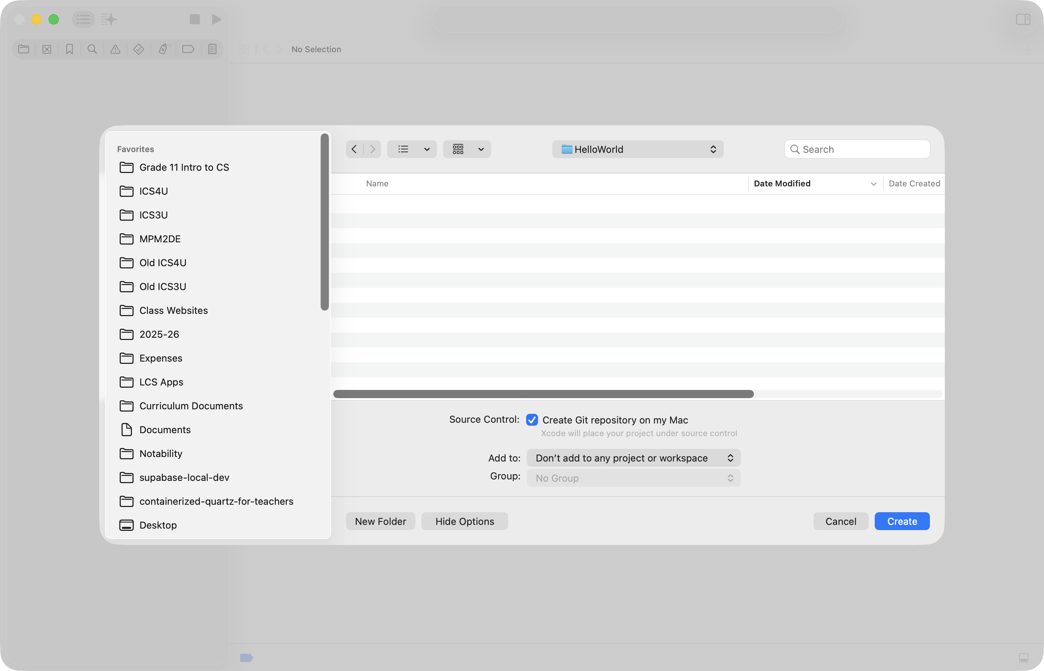Screen dimensions: 1044x671
Task: Select ICS4U in the Favorites sidebar
Action: tap(153, 191)
